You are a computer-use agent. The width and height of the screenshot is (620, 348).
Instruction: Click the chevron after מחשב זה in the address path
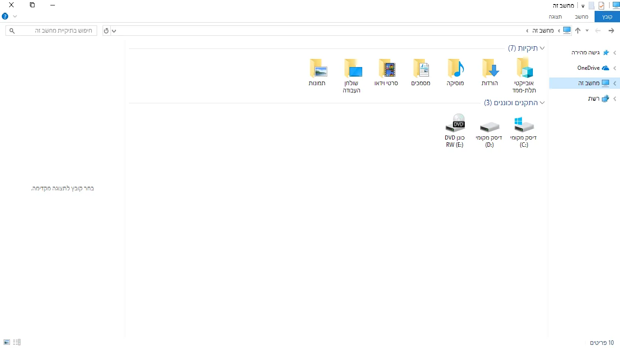(x=527, y=31)
